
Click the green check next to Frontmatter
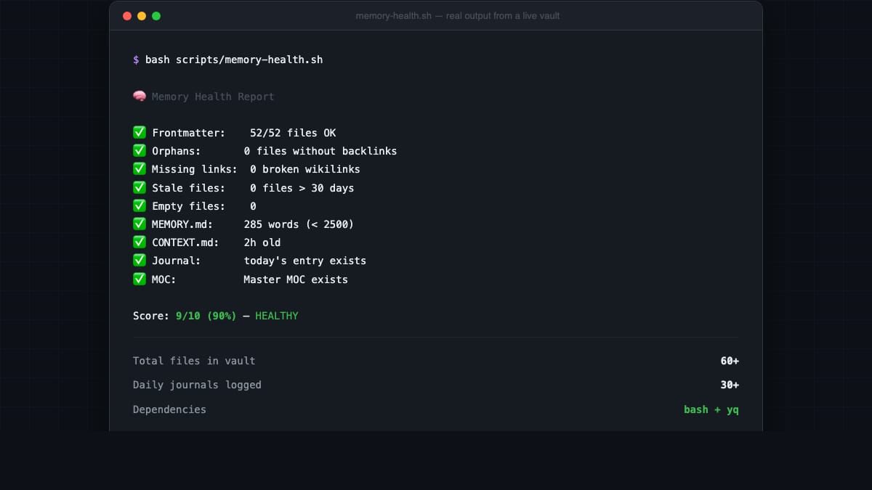(140, 132)
